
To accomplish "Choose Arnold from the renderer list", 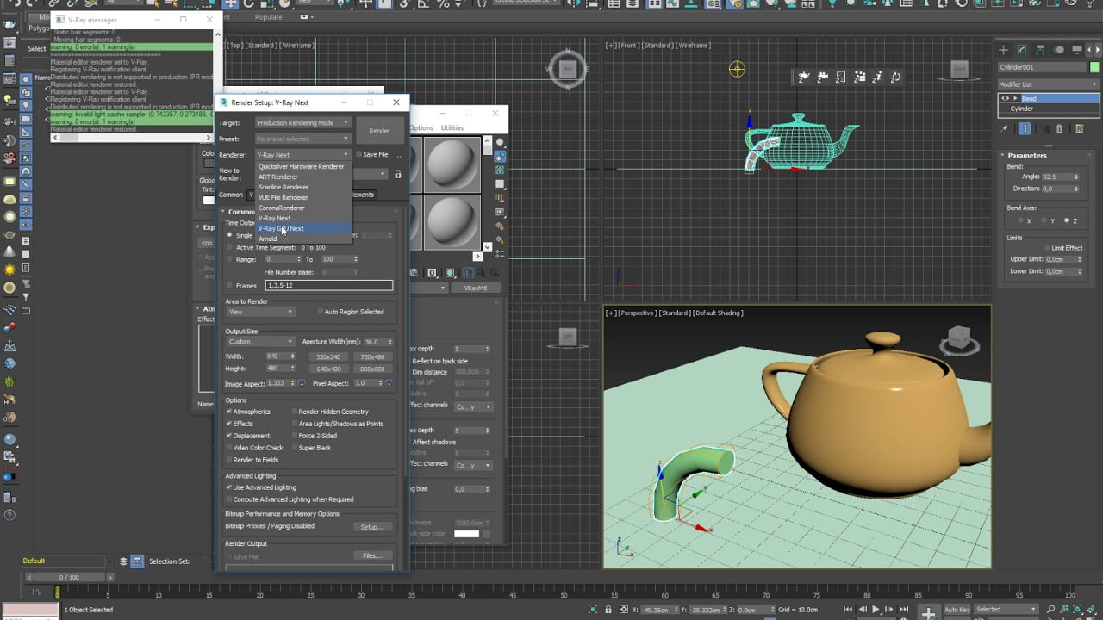I will pyautogui.click(x=268, y=239).
